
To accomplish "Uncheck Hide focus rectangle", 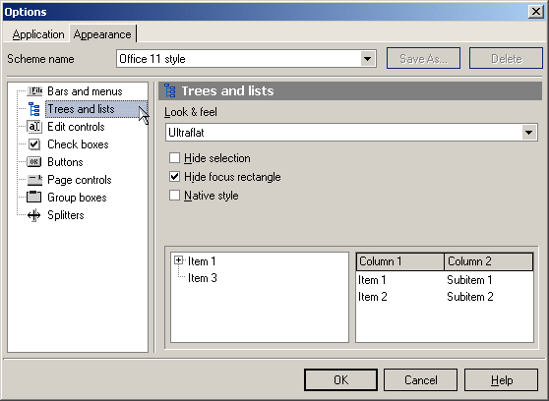I will [x=174, y=176].
